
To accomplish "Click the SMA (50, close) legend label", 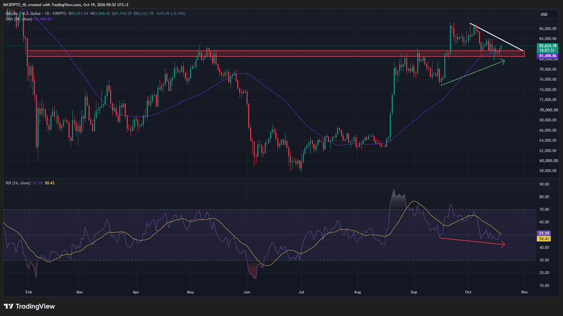I will pos(19,19).
